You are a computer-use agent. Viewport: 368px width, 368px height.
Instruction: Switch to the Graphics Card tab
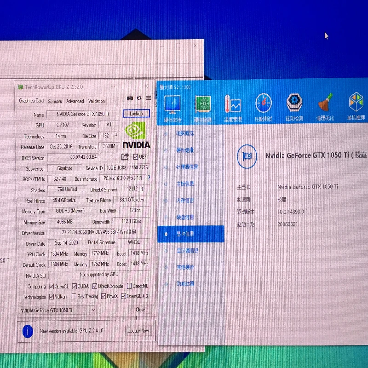(31, 101)
